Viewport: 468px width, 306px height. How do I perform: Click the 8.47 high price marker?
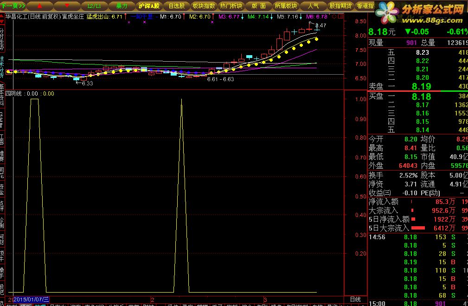[321, 25]
